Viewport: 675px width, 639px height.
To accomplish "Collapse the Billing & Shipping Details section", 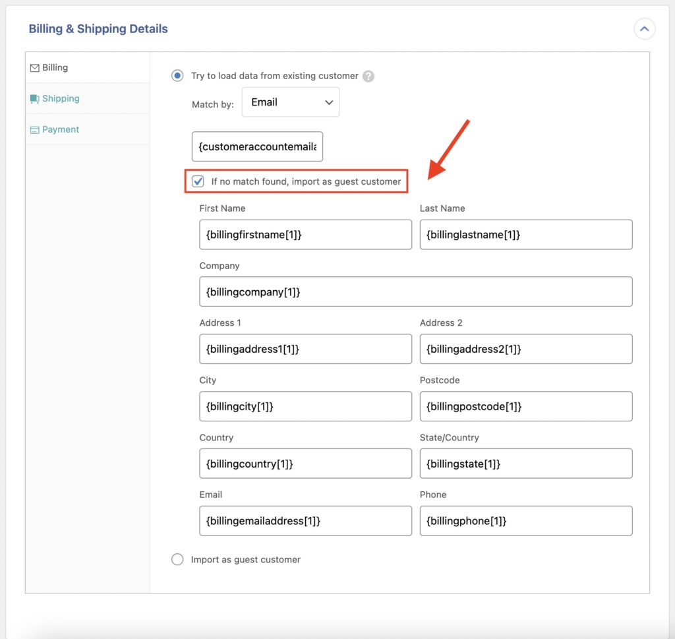I will pos(644,29).
